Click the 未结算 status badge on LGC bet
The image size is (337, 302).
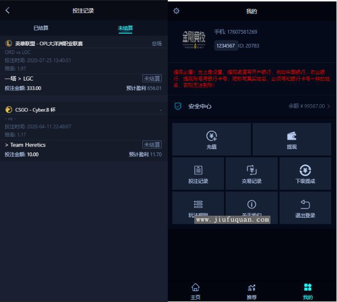tap(152, 78)
